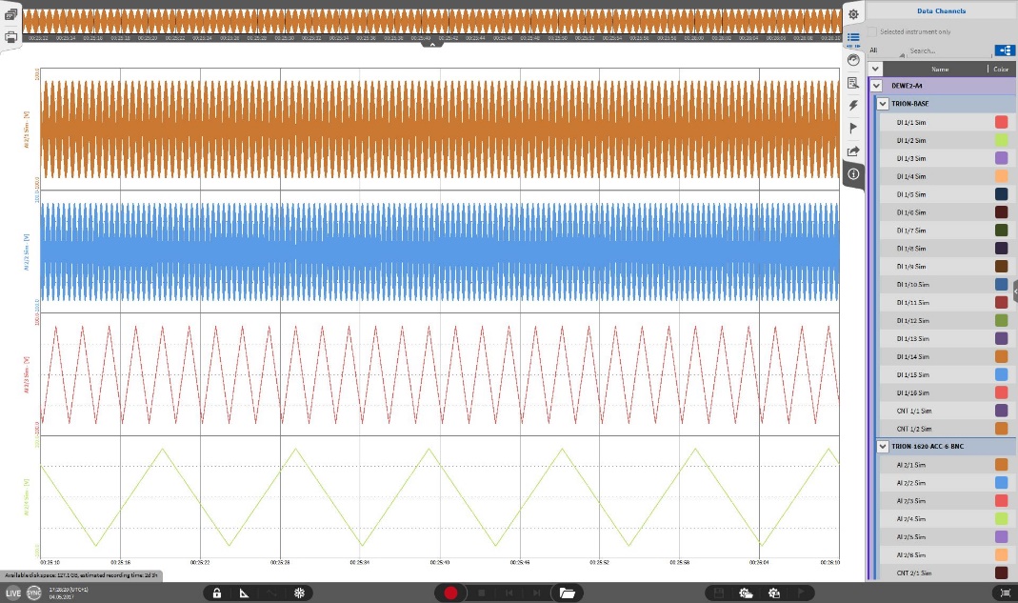Image resolution: width=1018 pixels, height=603 pixels.
Task: Click the open folder button
Action: point(567,593)
